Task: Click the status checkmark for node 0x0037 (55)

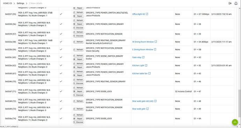Action: (x=61, y=14)
